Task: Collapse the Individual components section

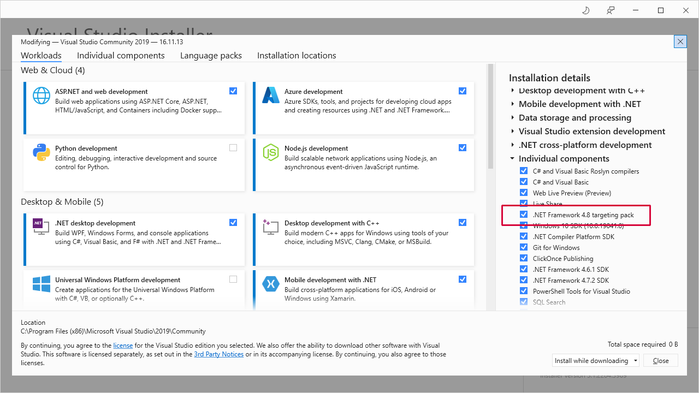Action: click(513, 159)
